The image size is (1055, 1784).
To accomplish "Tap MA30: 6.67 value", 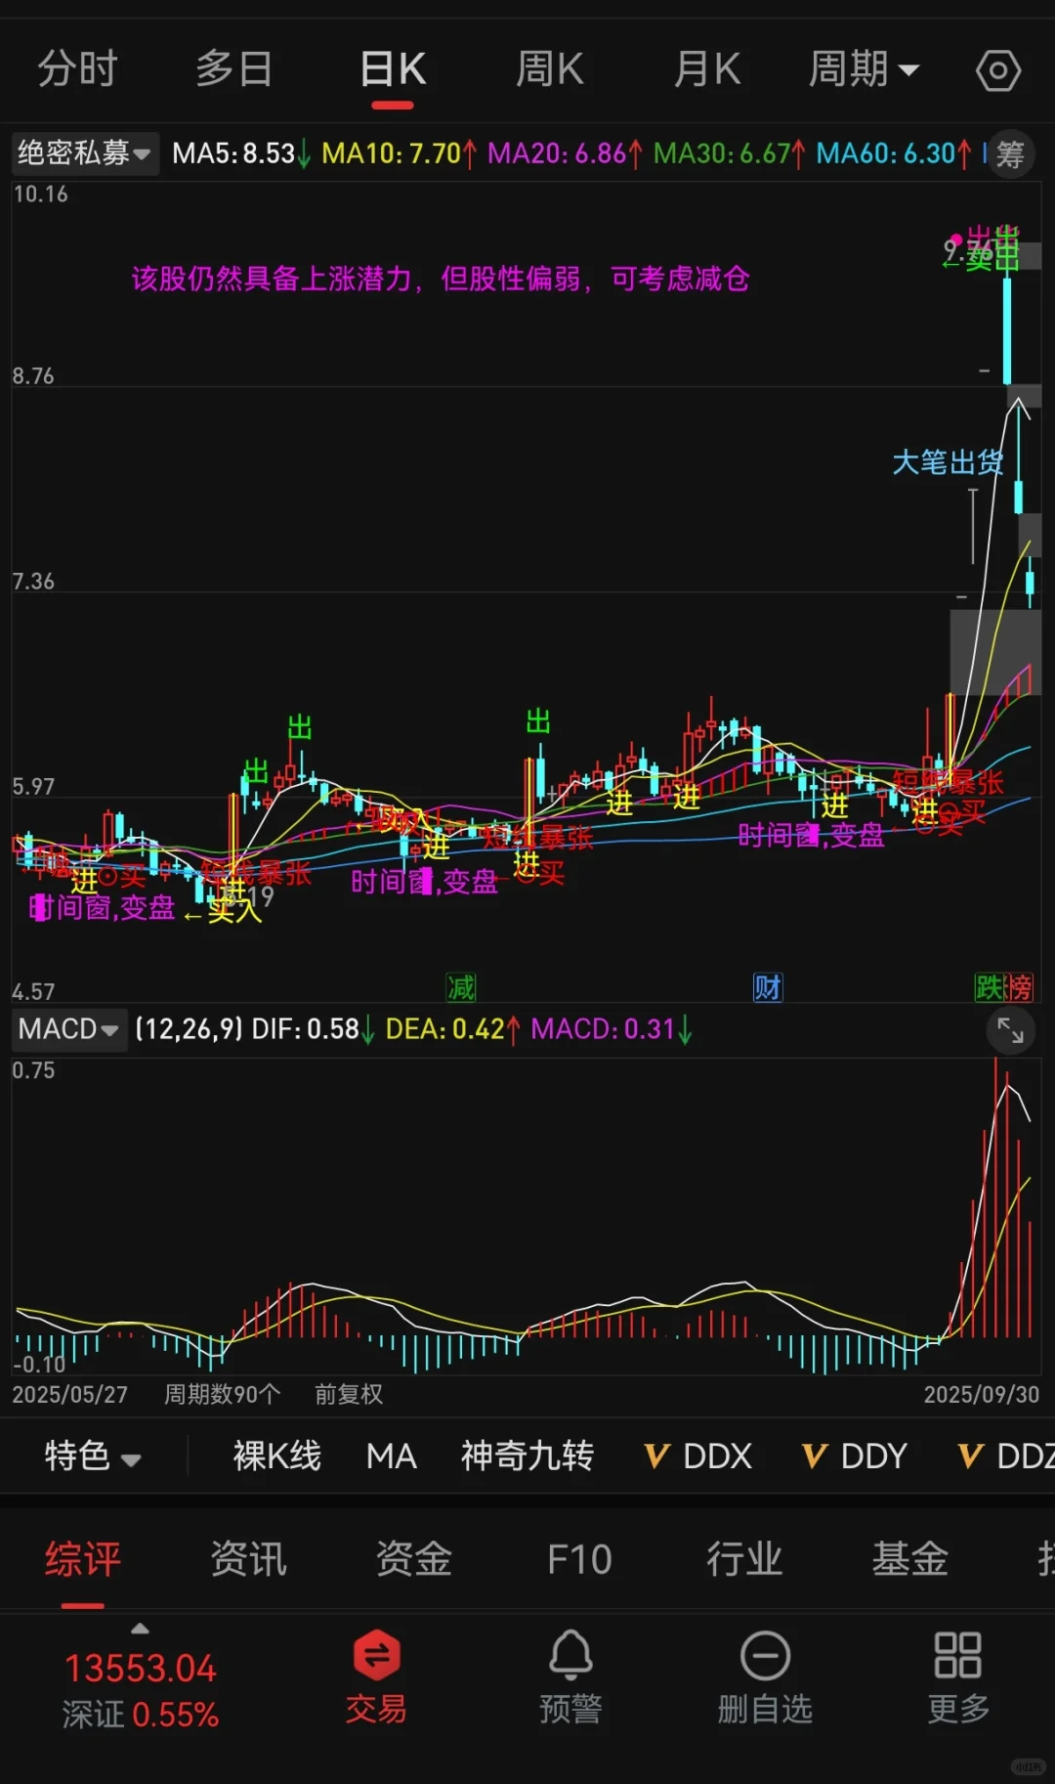I will [730, 153].
